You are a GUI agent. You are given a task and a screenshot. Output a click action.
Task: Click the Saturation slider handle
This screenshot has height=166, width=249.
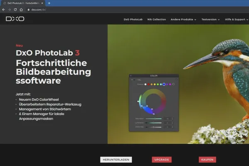(x=155, y=119)
